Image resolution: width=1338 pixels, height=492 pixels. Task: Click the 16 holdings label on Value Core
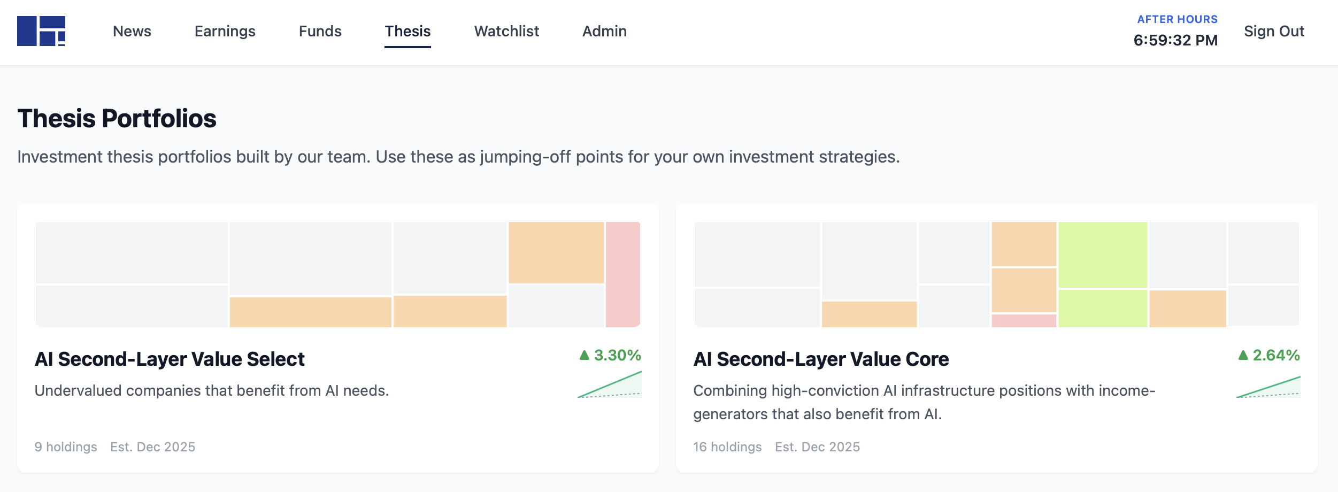pyautogui.click(x=726, y=447)
